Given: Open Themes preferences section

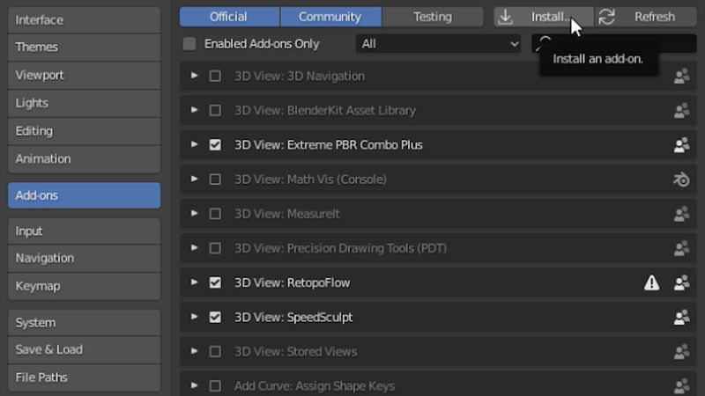Looking at the screenshot, I should pos(84,48).
